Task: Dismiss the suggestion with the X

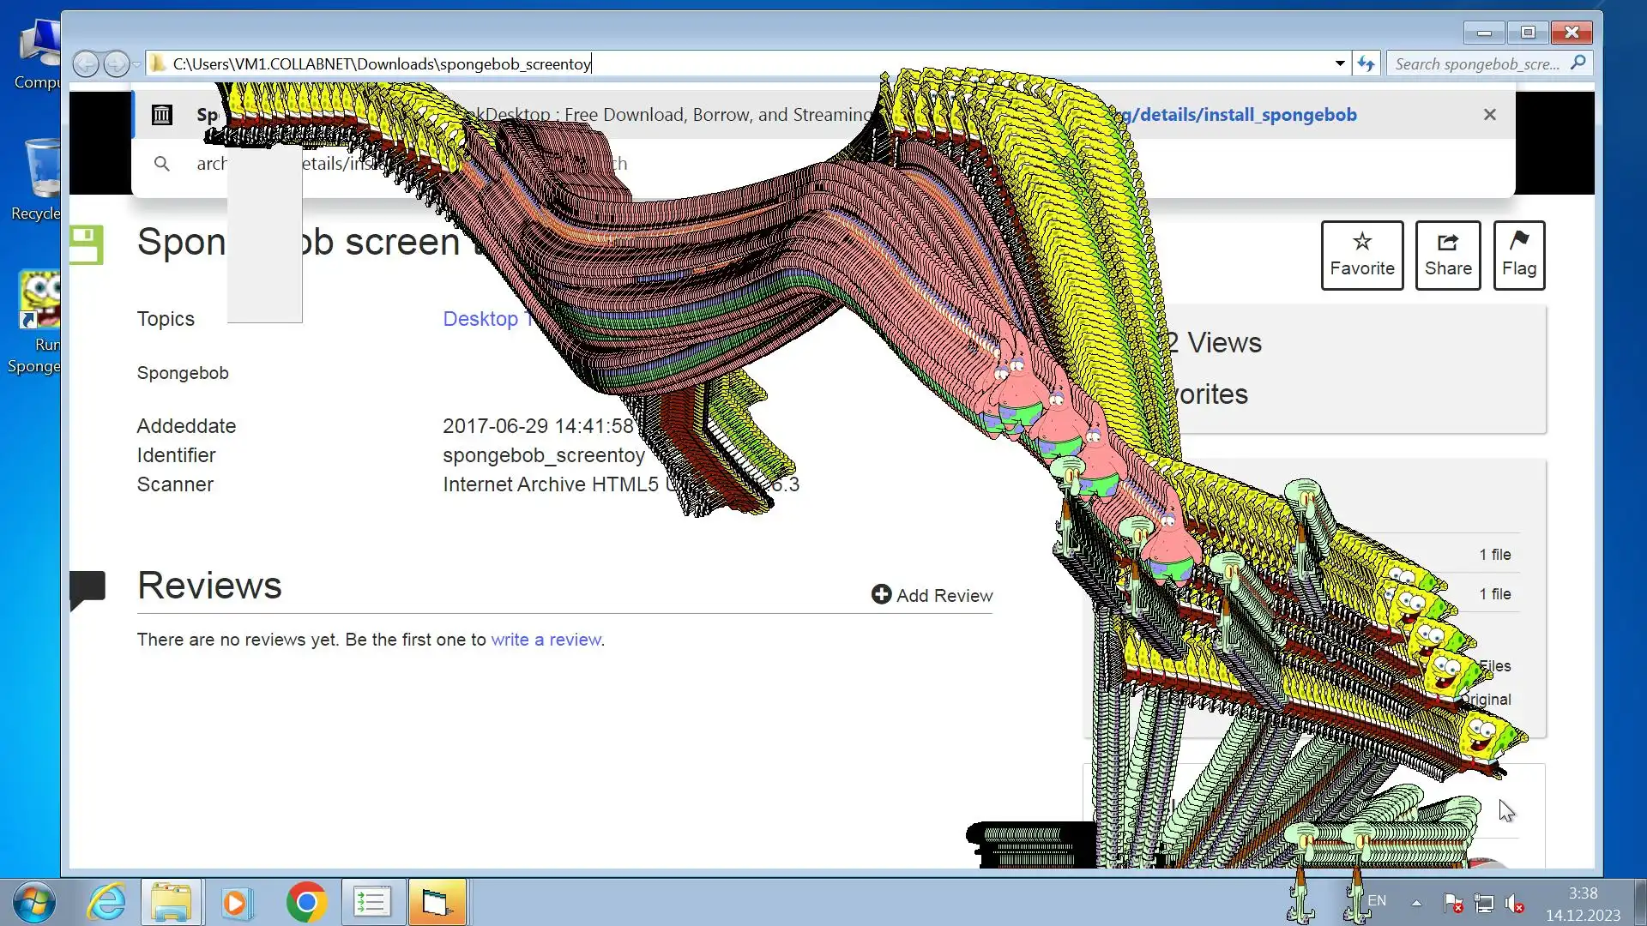Action: 1490,115
